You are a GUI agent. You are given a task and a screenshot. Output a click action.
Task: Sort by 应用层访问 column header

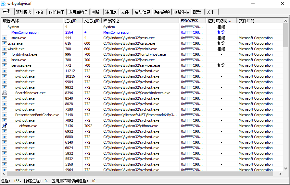point(221,21)
